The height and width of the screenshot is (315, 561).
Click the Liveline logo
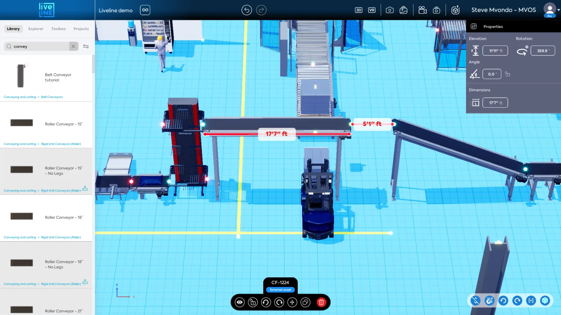(46, 10)
